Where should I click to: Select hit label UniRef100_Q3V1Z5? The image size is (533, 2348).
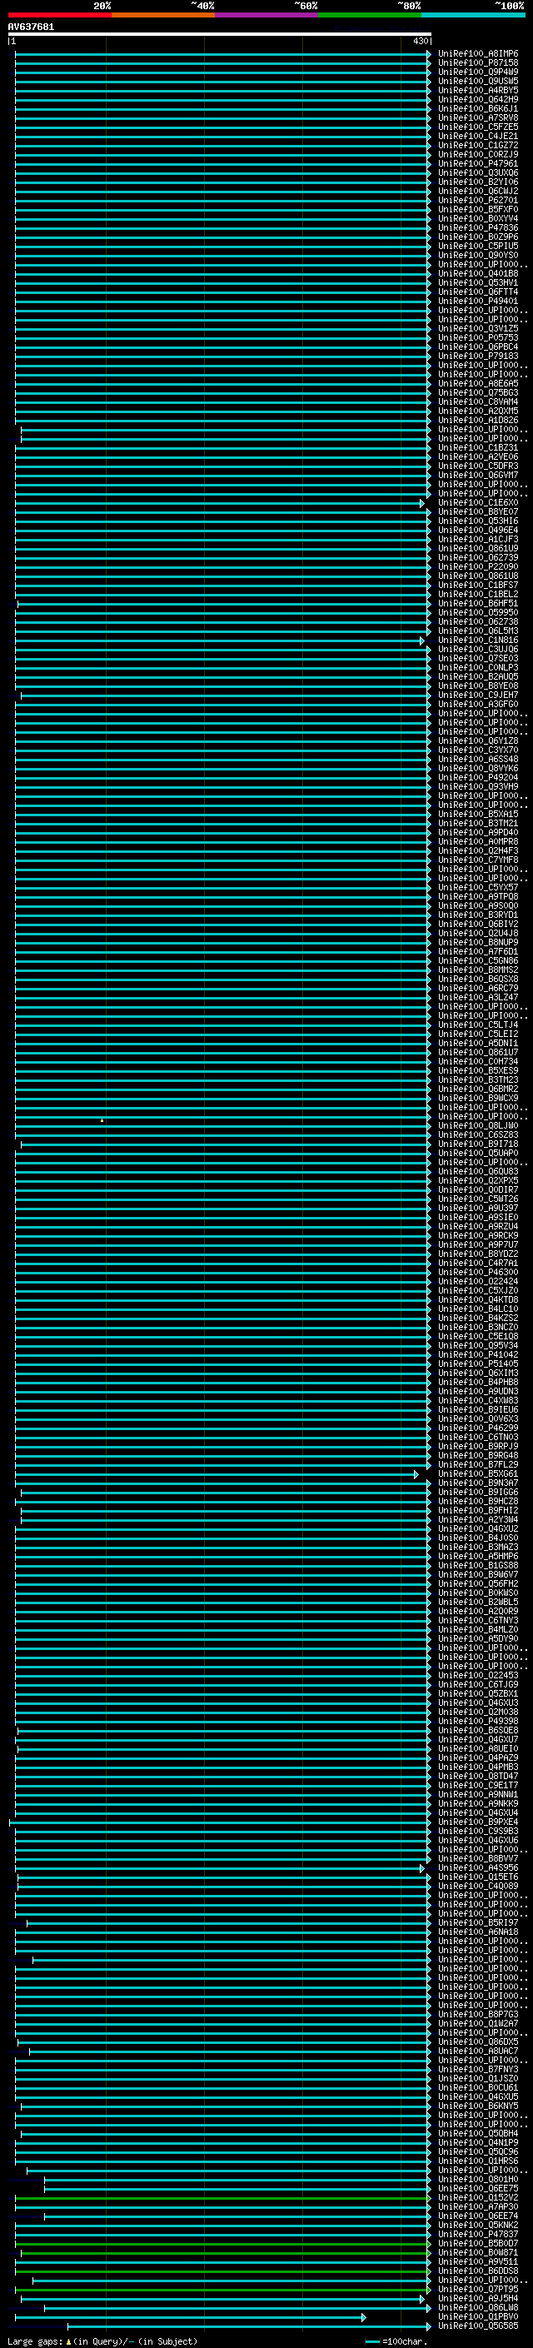(x=478, y=329)
